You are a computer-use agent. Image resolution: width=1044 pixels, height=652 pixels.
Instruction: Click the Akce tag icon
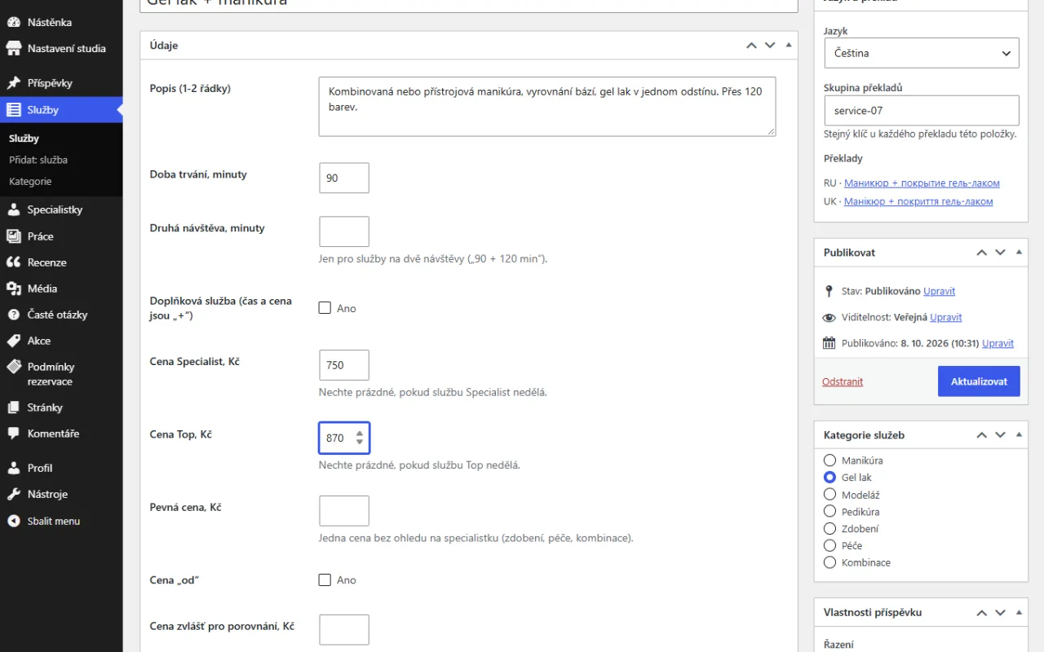tap(13, 341)
